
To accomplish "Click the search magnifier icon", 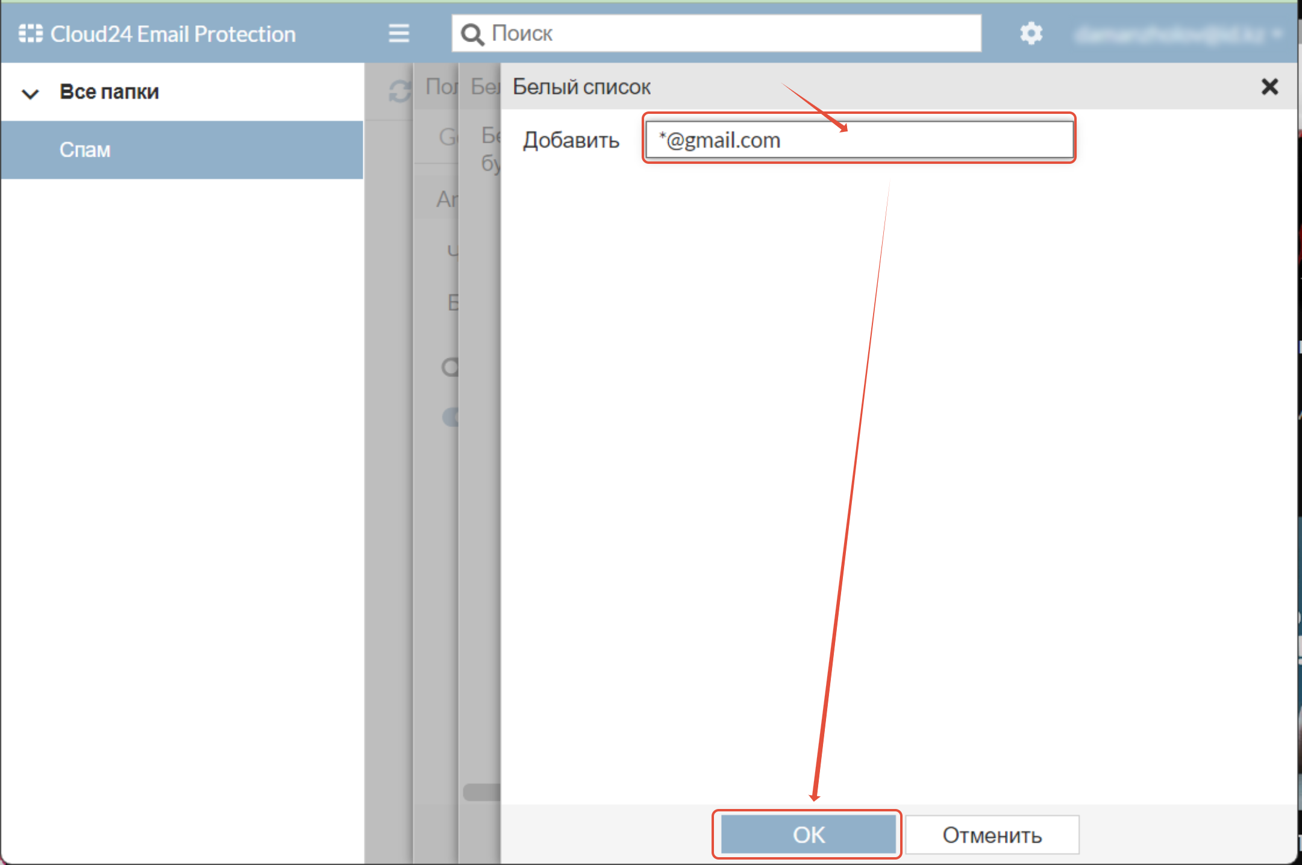I will click(472, 34).
